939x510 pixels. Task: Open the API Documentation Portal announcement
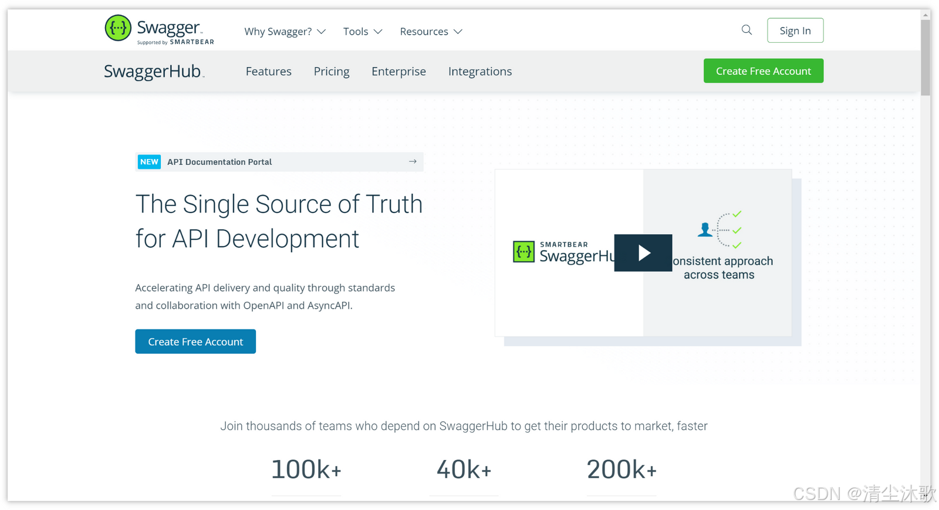[x=279, y=162]
